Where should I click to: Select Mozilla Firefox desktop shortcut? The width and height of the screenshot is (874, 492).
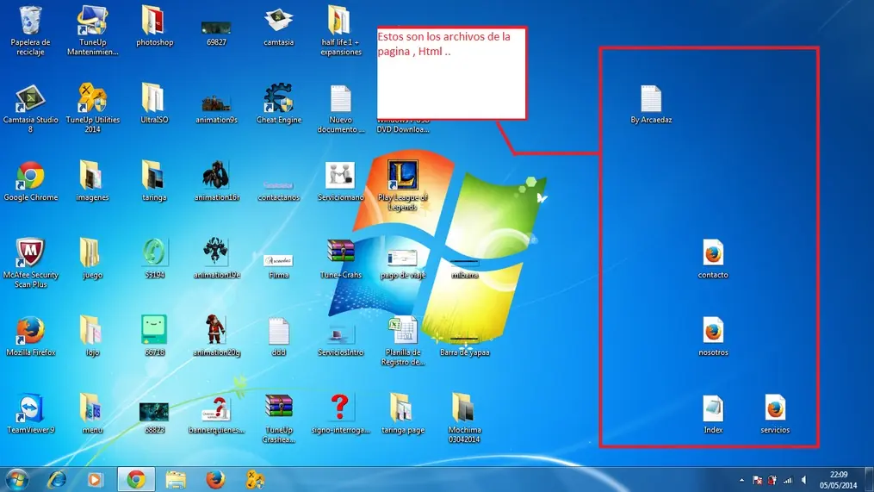(x=30, y=332)
